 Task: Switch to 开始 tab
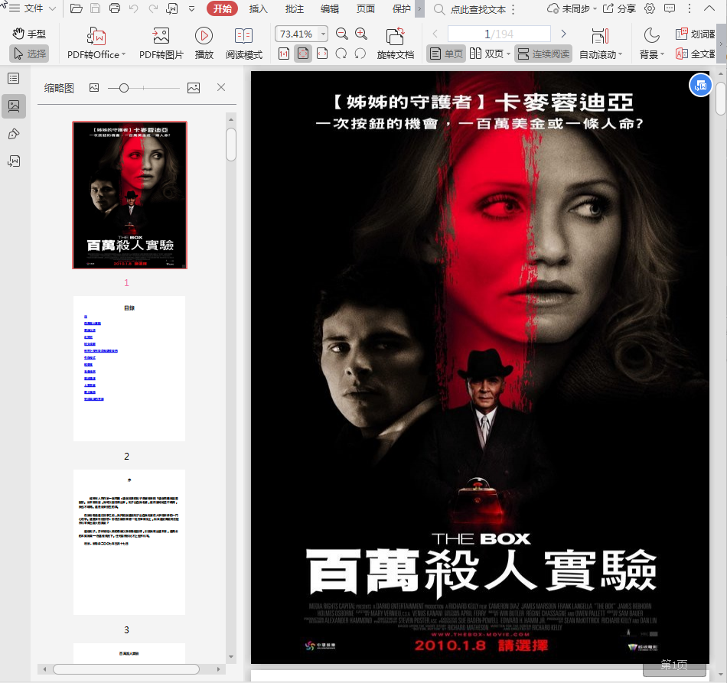pos(222,9)
